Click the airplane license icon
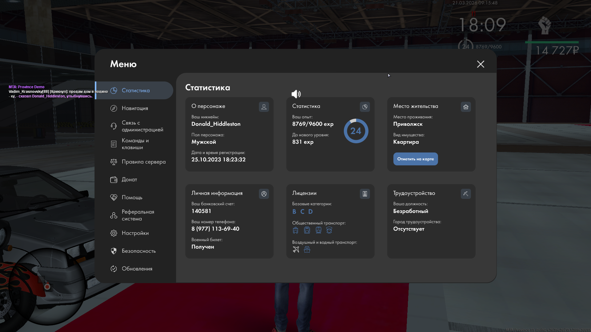Image resolution: width=591 pixels, height=332 pixels. coord(296,249)
